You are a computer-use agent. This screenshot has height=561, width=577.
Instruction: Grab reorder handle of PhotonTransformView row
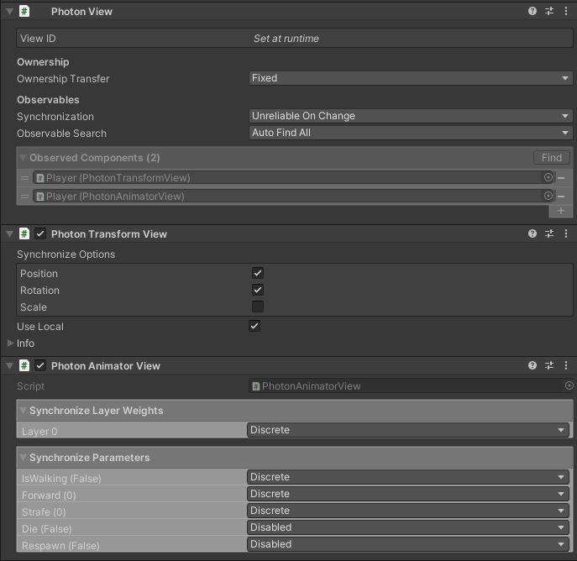[x=24, y=178]
